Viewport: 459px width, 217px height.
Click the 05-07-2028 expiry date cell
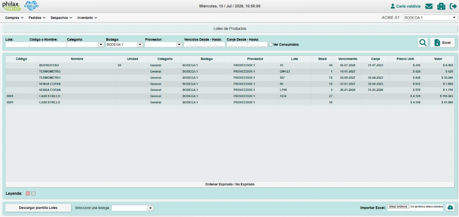[348, 65]
